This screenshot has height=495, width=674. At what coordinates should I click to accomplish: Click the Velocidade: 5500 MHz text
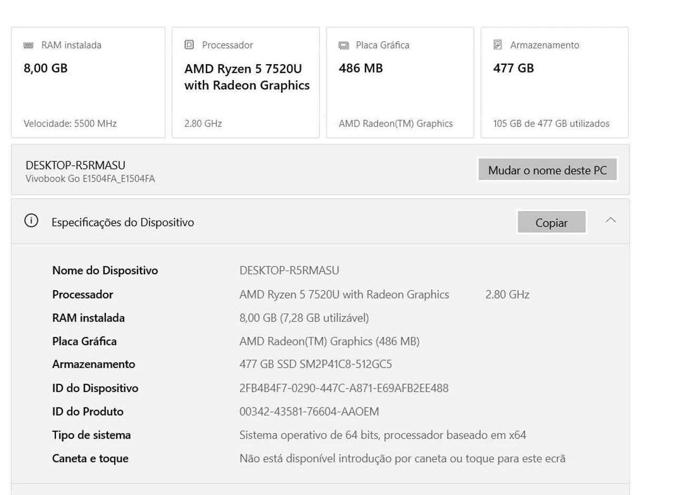click(x=70, y=124)
